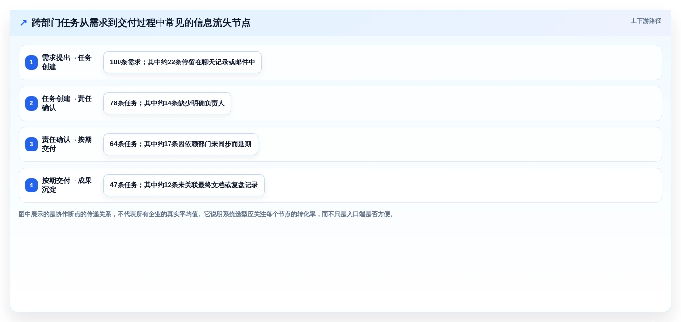
Task: Click the 按期交付→成果沉淀 label
Action: pos(67,185)
